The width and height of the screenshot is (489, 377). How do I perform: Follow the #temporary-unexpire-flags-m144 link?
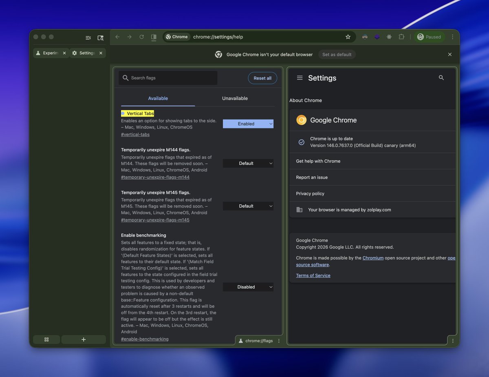155,177
